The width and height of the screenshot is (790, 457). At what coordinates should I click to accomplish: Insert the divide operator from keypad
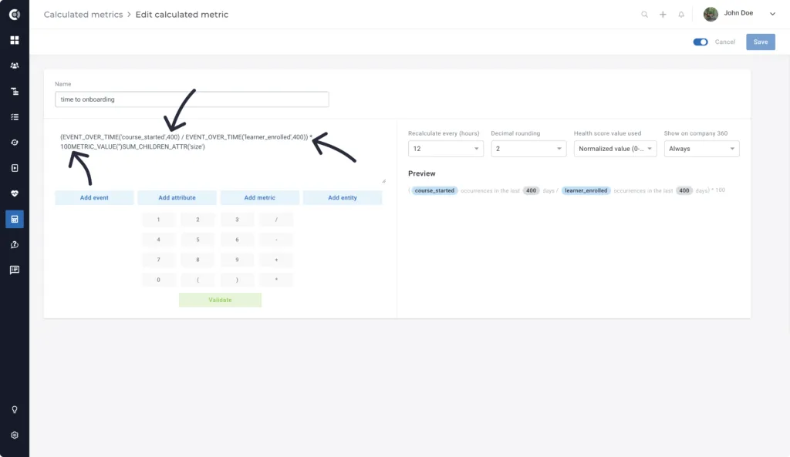click(x=276, y=220)
